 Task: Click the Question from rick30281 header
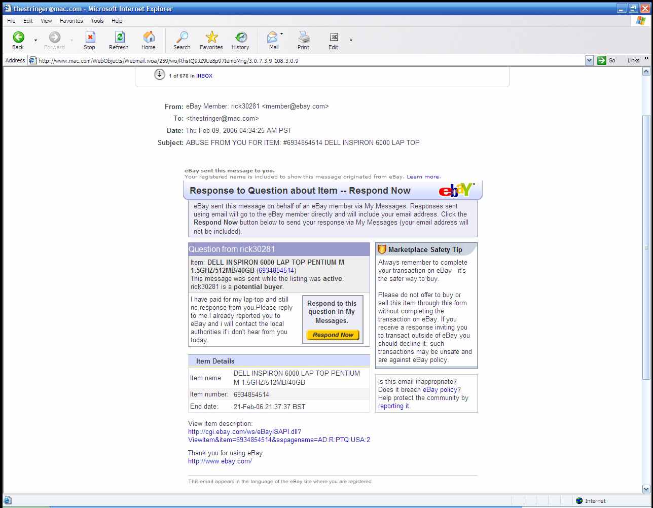[279, 249]
